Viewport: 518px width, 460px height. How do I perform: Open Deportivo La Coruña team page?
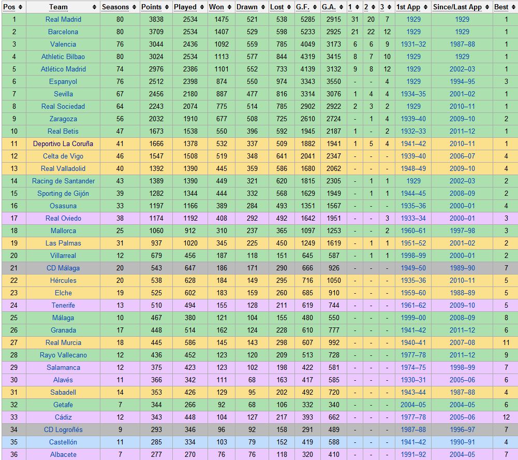[63, 143]
